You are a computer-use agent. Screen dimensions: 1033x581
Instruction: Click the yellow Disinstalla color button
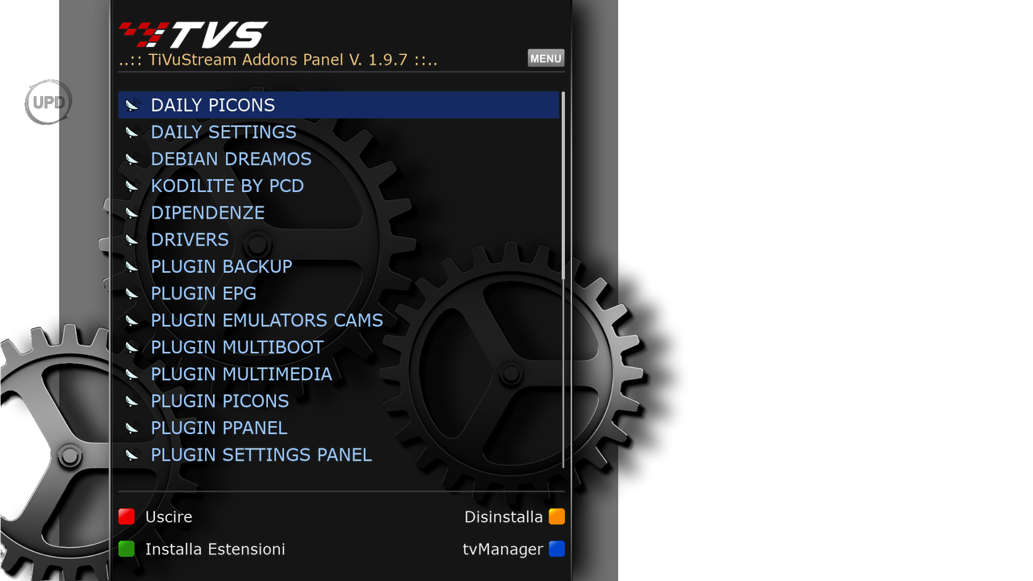point(557,516)
